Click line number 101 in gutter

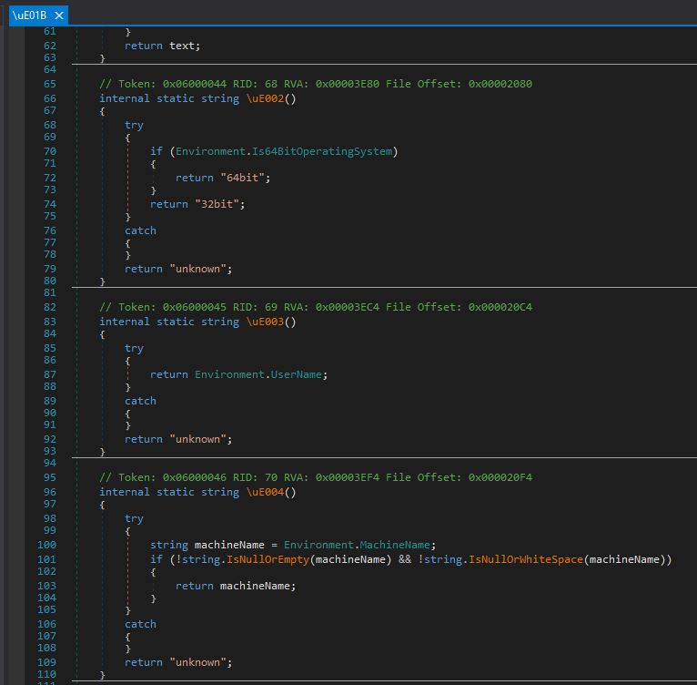(x=46, y=559)
